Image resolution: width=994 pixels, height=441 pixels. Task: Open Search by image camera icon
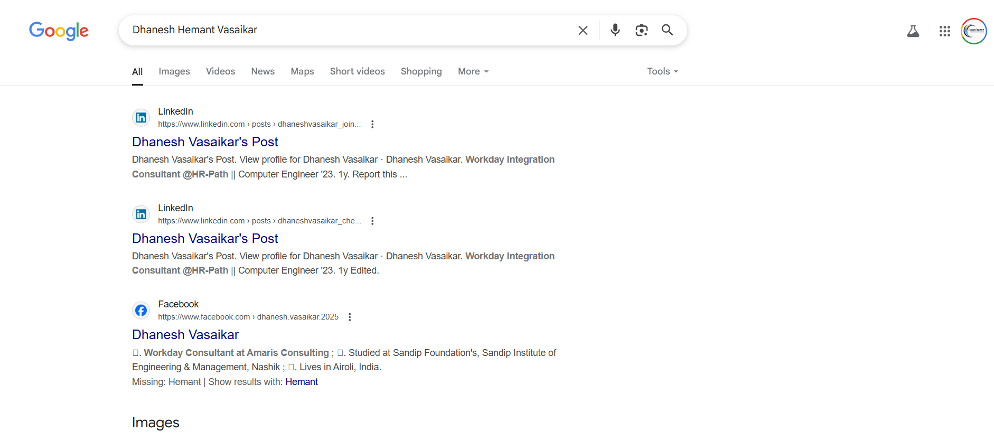point(641,30)
